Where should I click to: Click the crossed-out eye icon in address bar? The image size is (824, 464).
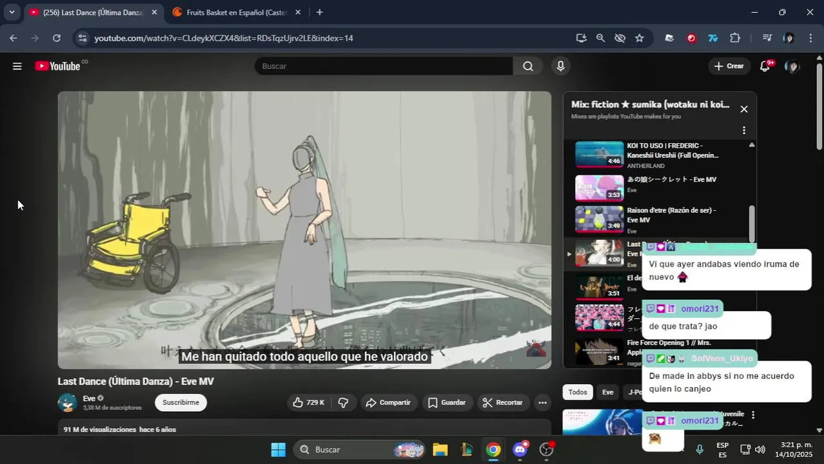(x=620, y=38)
